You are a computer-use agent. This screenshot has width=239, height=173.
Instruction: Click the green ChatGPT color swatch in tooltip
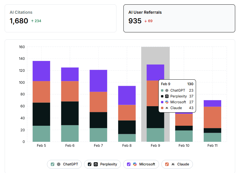click(x=162, y=90)
